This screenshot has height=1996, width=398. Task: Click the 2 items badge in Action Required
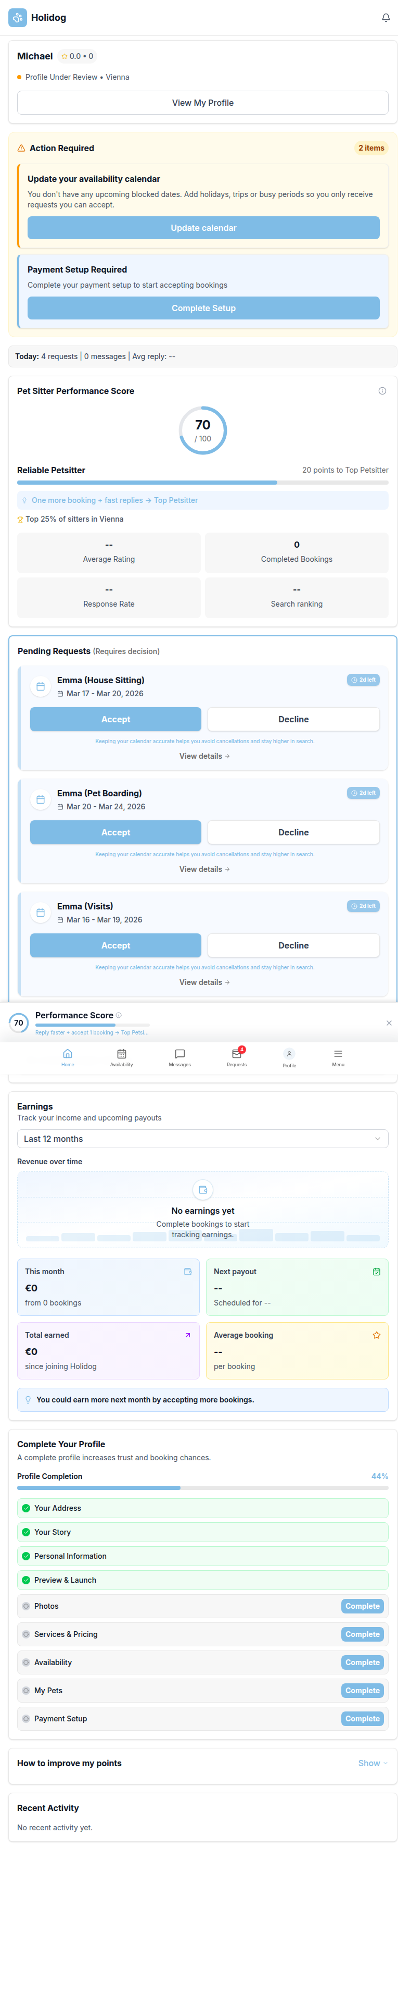point(371,148)
